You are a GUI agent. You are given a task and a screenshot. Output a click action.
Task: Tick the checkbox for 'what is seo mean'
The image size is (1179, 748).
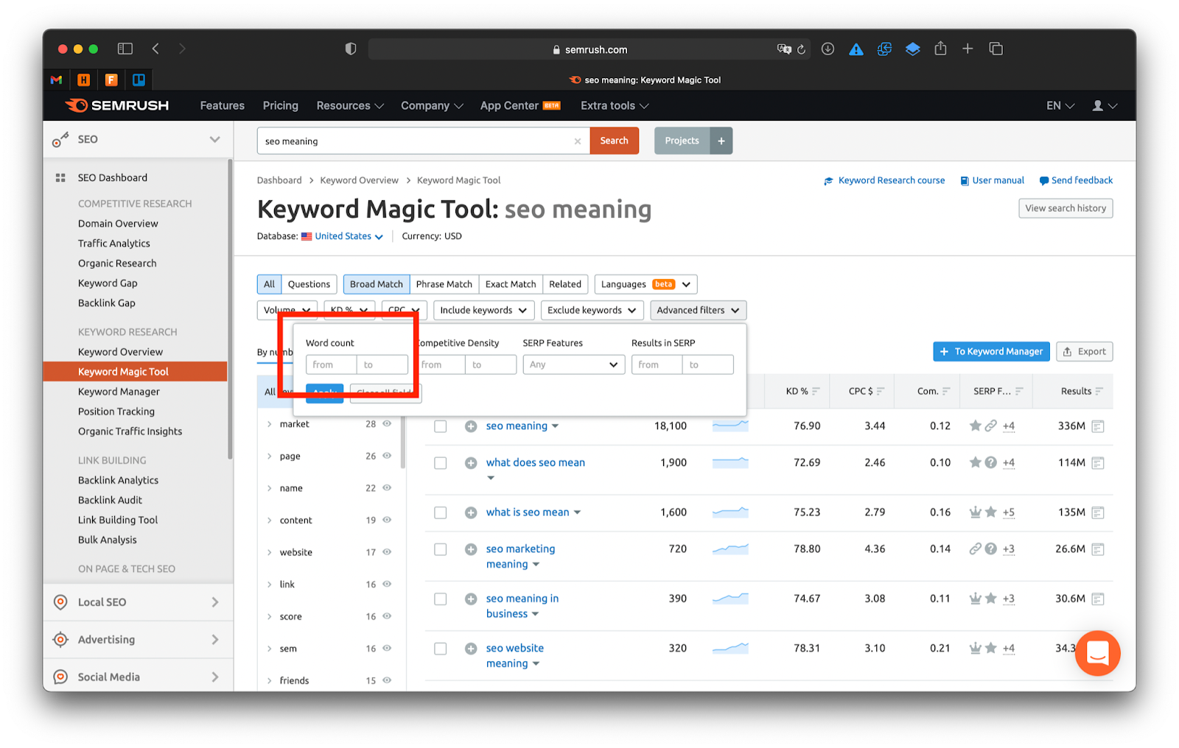click(x=441, y=512)
